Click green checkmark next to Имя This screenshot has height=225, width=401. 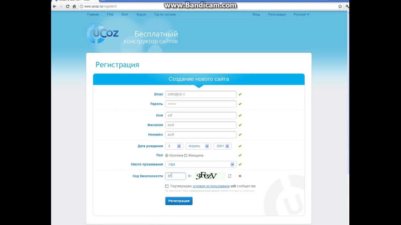pos(240,115)
